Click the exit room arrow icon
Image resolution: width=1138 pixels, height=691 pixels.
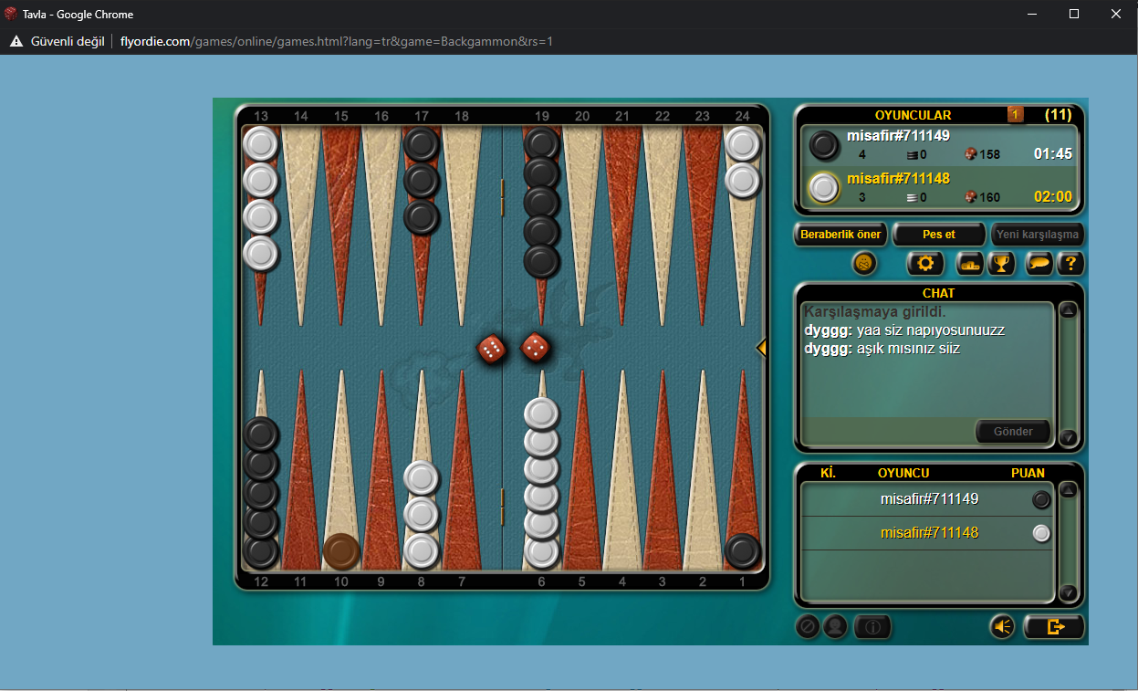[1054, 626]
